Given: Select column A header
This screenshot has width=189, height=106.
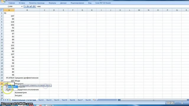Looking at the screenshot, I should click(x=9, y=10).
